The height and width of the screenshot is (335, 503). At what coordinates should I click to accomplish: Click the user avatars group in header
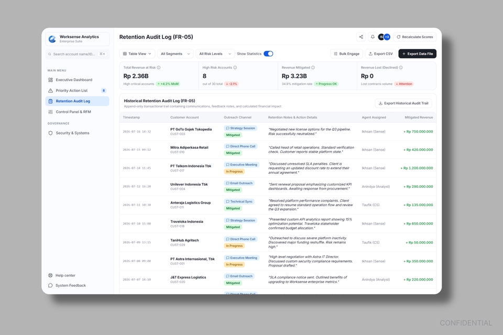click(384, 37)
